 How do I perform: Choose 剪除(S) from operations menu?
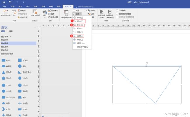click(x=82, y=32)
